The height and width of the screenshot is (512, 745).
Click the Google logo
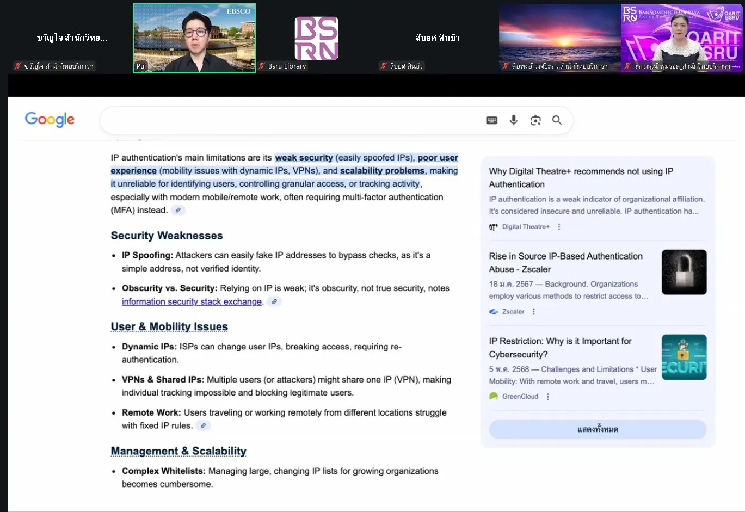click(x=50, y=119)
